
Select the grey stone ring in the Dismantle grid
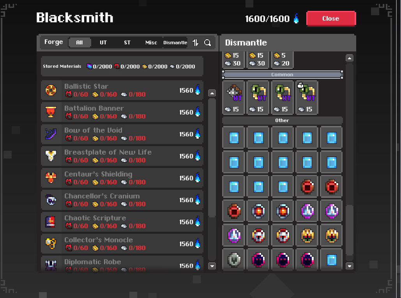tap(234, 260)
